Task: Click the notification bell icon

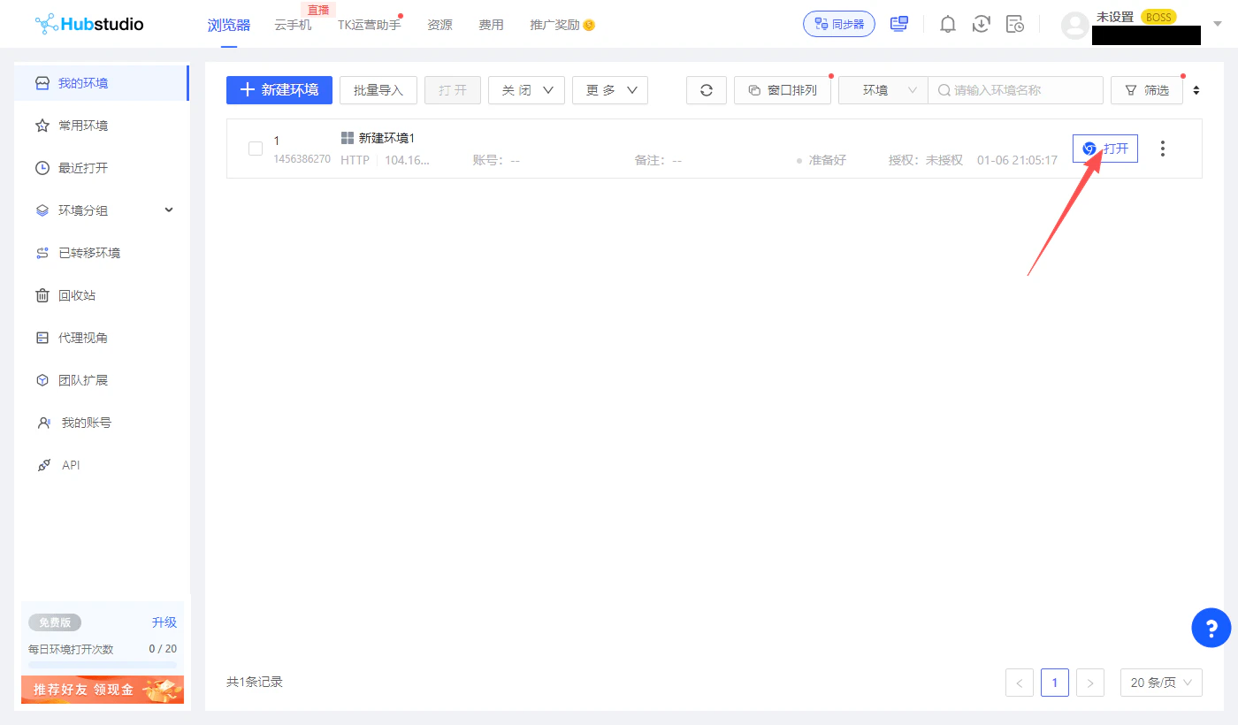Action: (x=947, y=24)
